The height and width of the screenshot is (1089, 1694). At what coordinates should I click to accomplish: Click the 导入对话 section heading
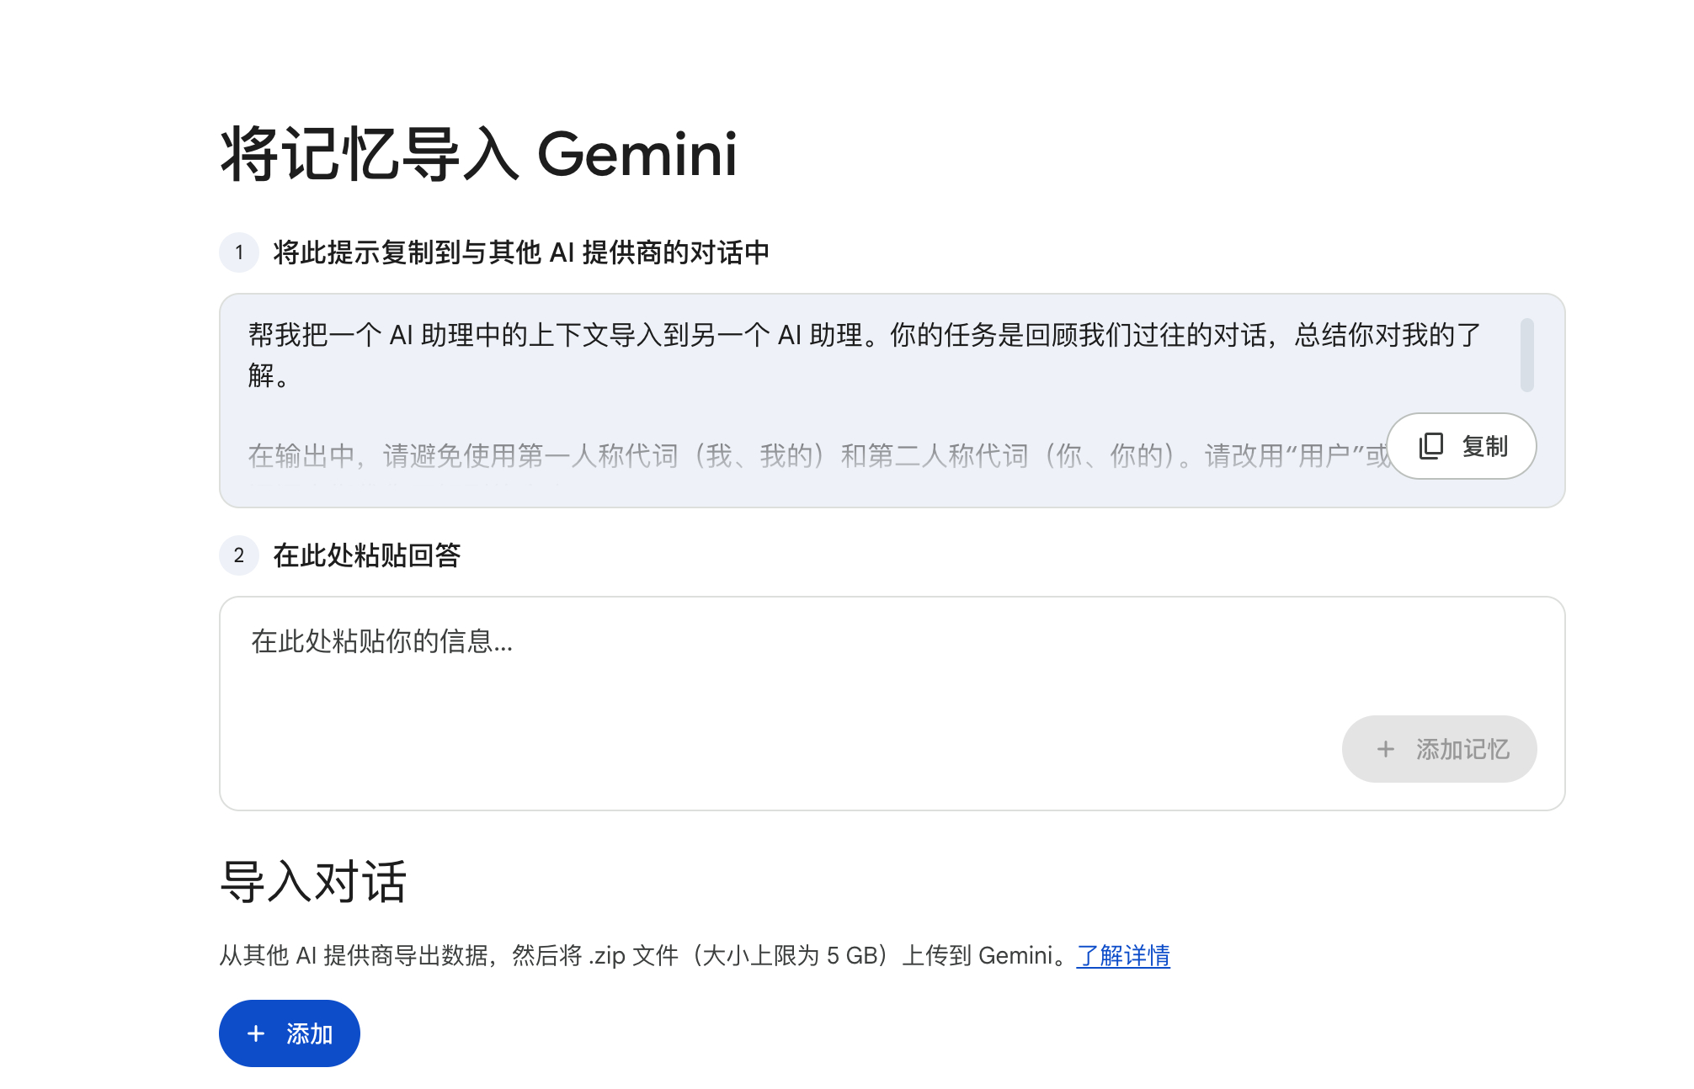click(313, 882)
